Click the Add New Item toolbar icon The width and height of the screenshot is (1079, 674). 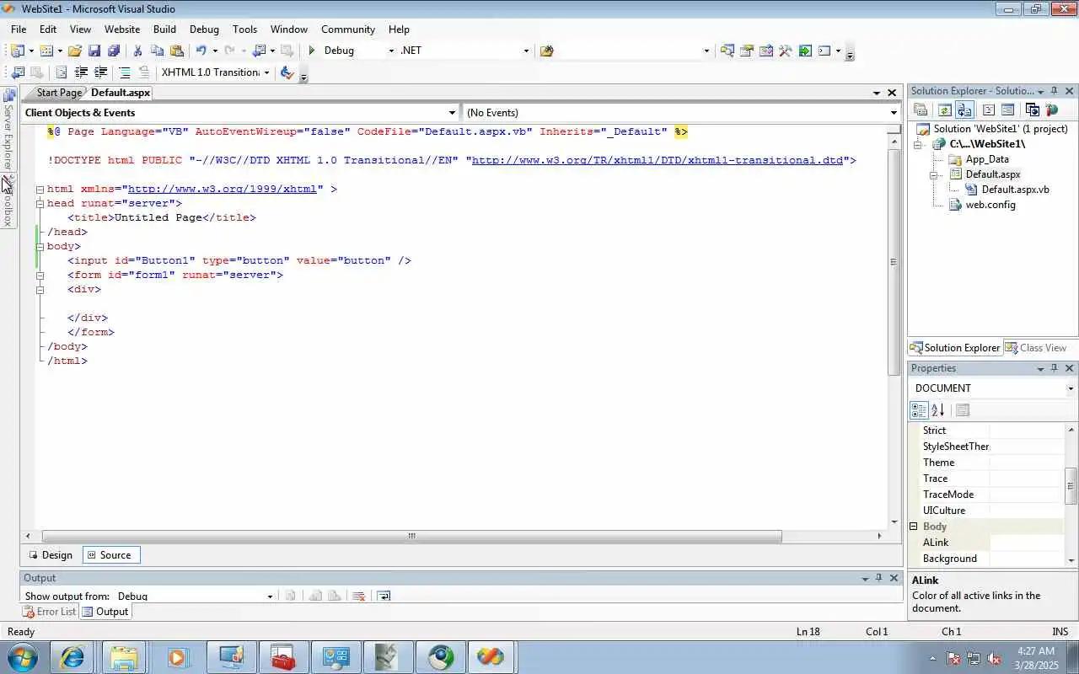coord(46,51)
